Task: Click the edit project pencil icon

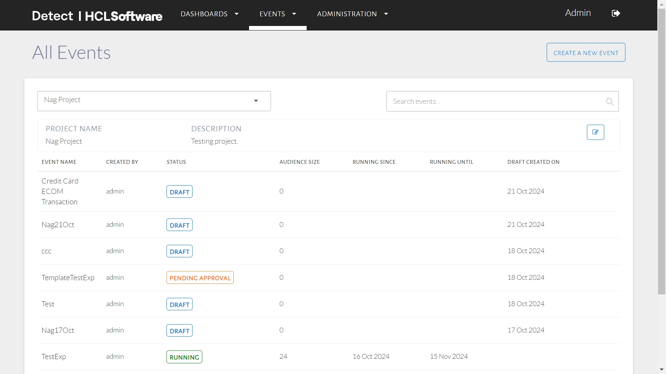Action: tap(595, 132)
